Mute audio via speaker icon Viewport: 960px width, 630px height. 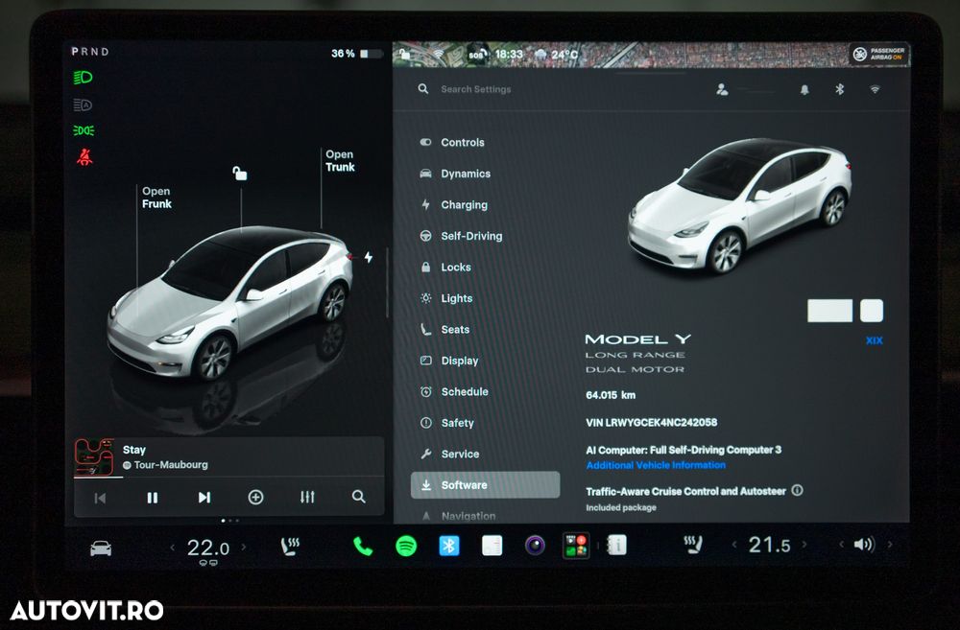coord(864,545)
